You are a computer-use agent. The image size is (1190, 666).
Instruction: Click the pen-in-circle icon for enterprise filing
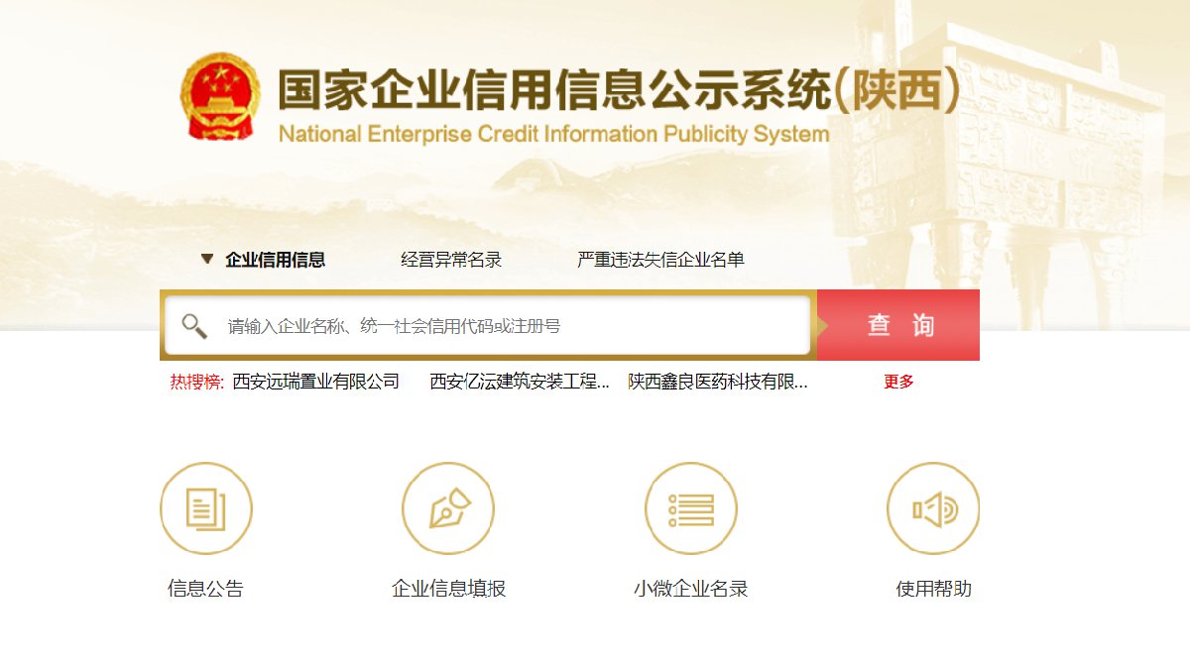448,508
